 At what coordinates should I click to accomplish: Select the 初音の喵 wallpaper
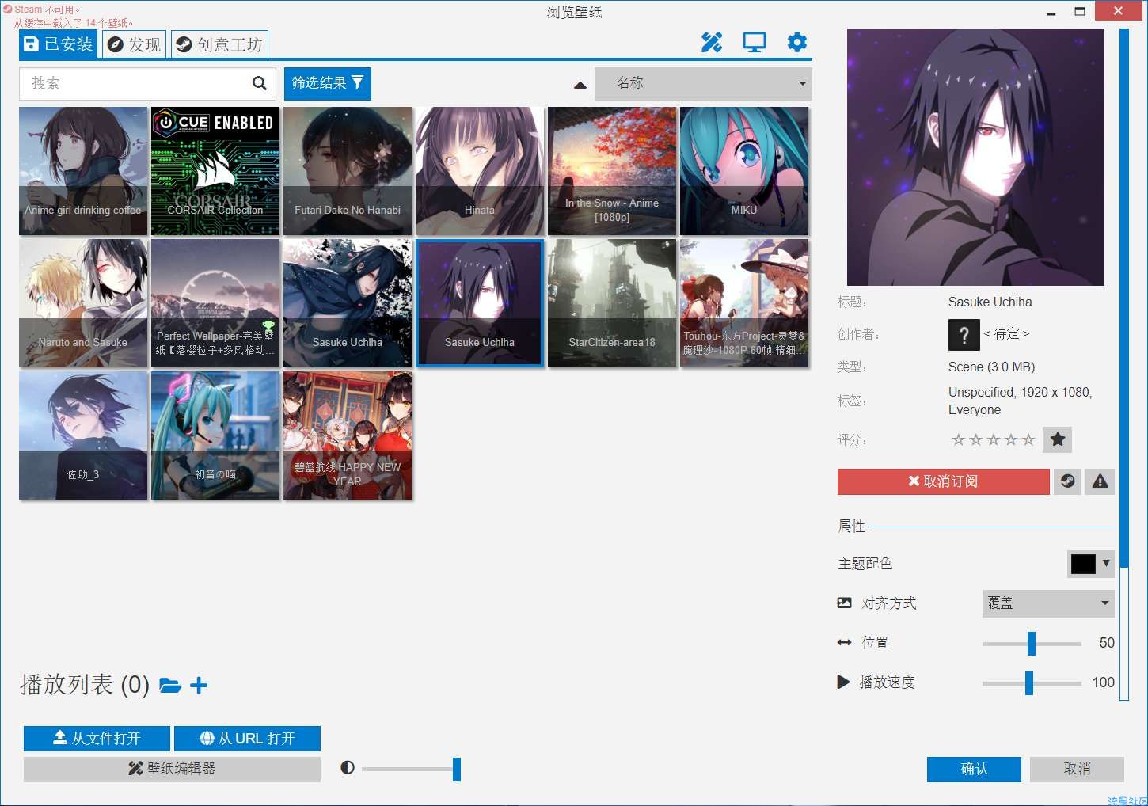tap(215, 435)
